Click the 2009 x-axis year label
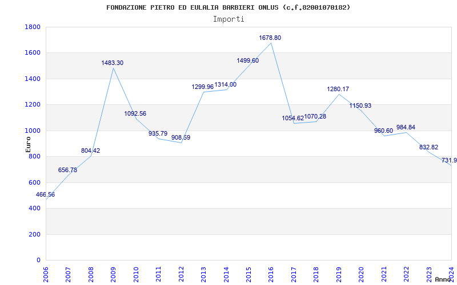The image size is (457, 285). [113, 275]
